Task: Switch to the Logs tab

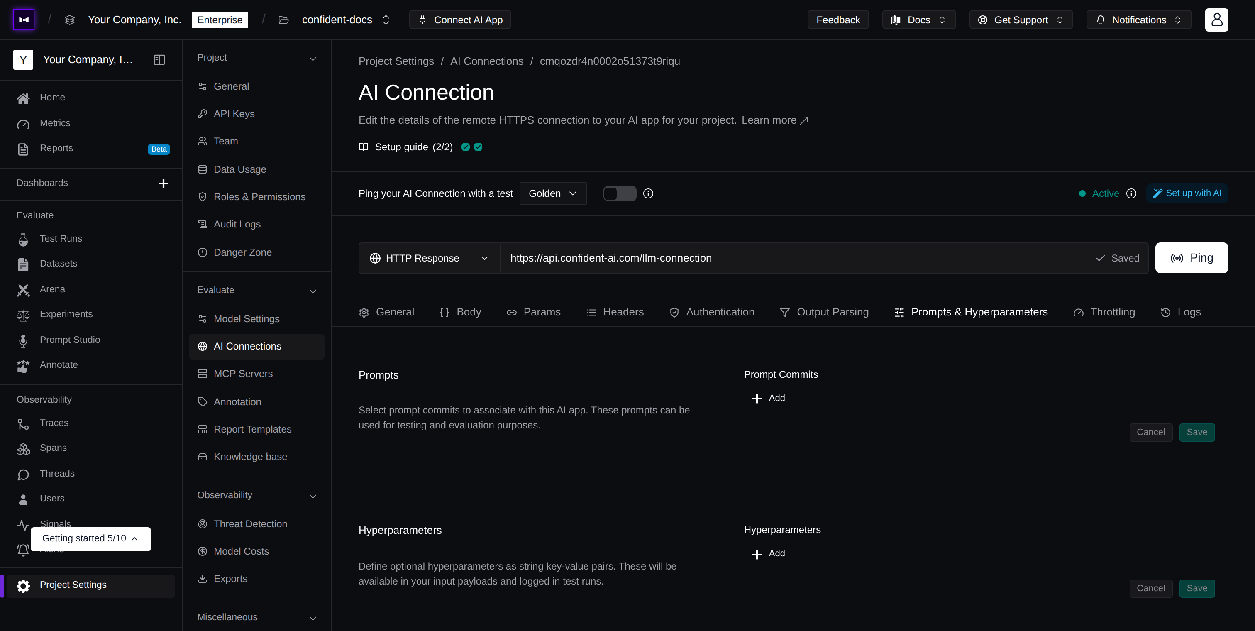Action: 1180,312
